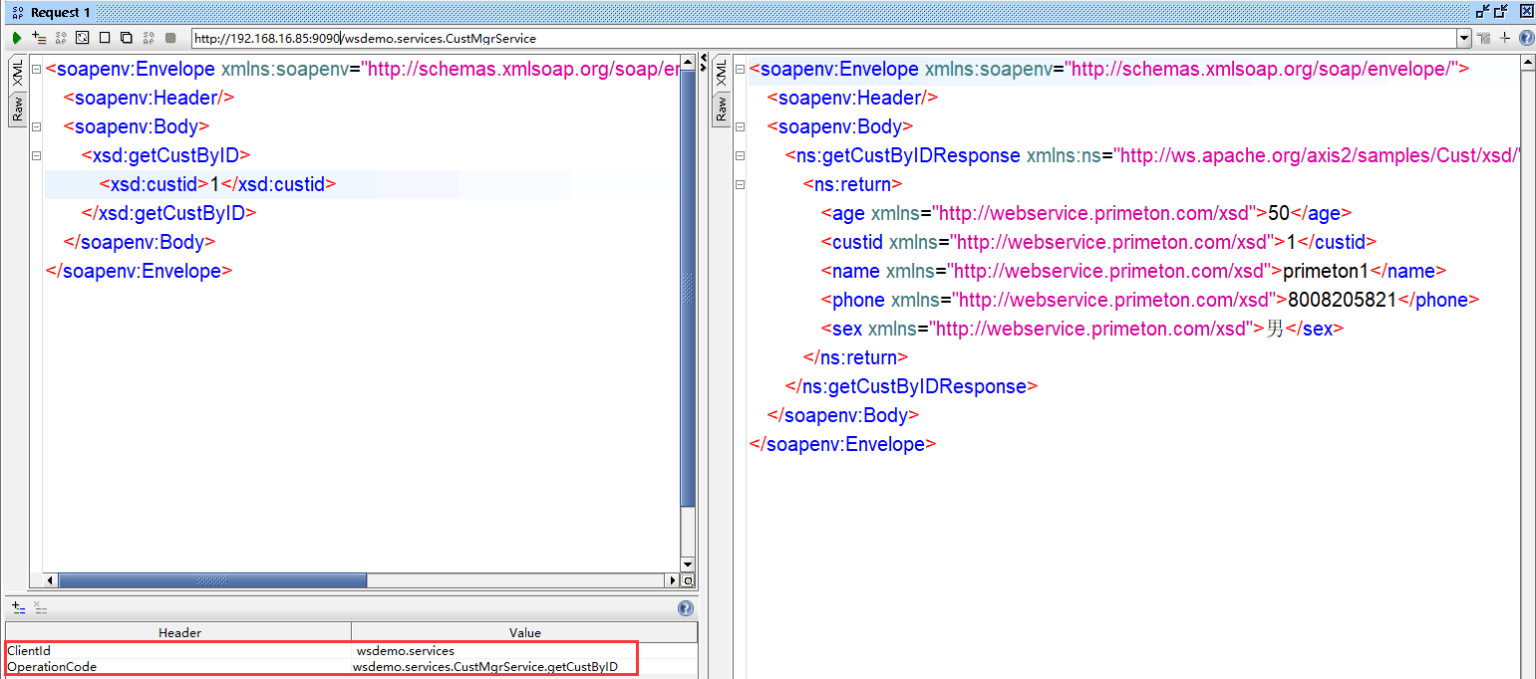This screenshot has height=679, width=1536.
Task: Open the endpoint URL dropdown arrow
Action: pyautogui.click(x=1464, y=39)
